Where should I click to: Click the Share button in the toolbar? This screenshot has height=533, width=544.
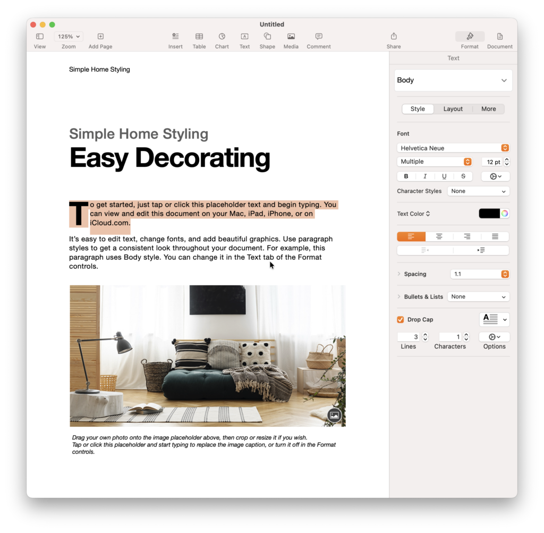[393, 37]
